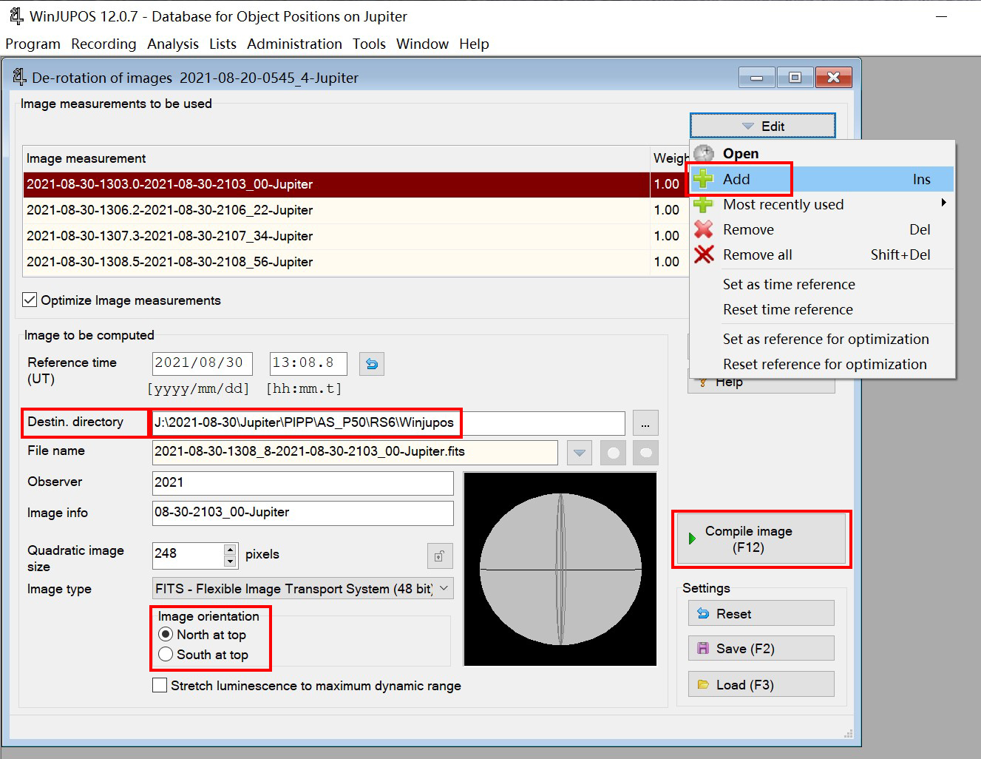Viewport: 981px width, 759px height.
Task: Toggle Optimize Image measurements checkbox
Action: tap(30, 300)
